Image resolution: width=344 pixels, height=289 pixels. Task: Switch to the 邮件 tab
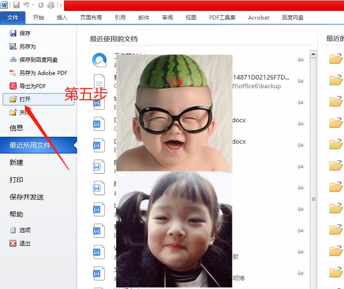tap(144, 18)
